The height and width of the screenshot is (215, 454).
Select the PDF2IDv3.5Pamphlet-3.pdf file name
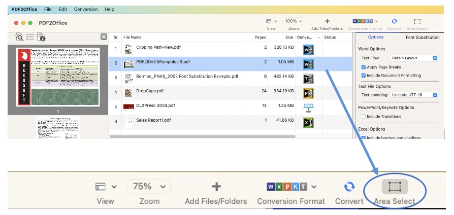[163, 61]
